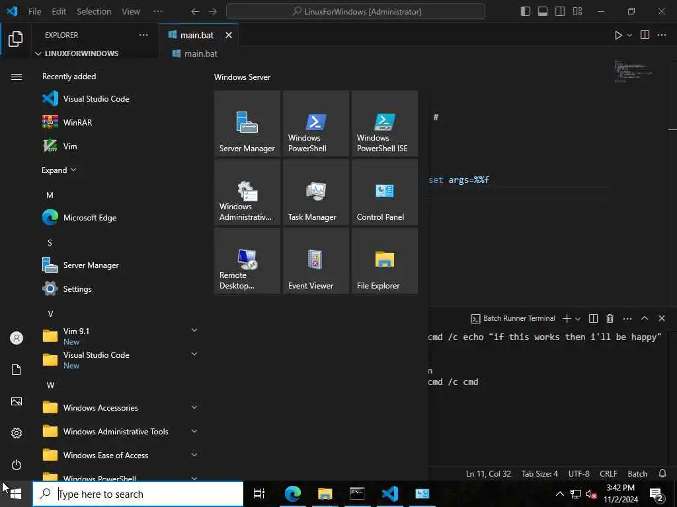Screen dimensions: 677x507
Task: Launch Visual Studio Code from Recently added
Action: tap(120, 99)
